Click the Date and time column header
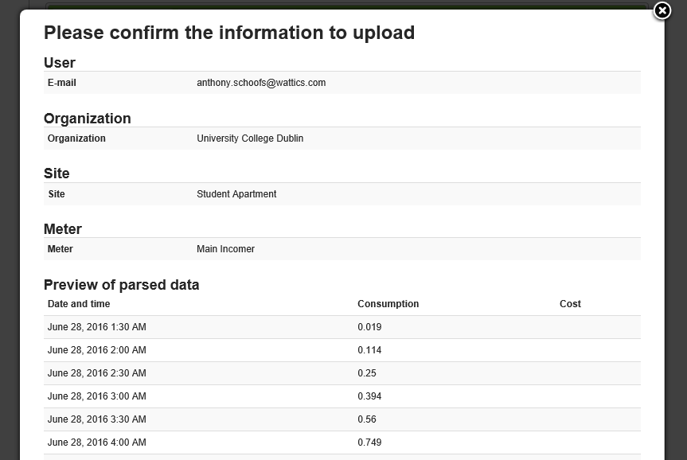 pos(79,304)
